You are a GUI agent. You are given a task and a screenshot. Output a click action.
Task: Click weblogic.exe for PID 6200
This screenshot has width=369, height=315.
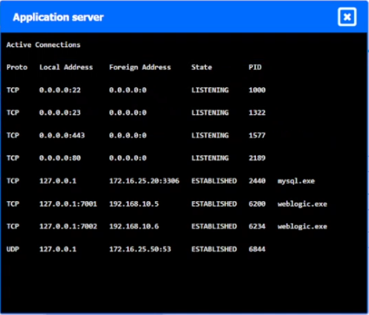pos(302,204)
